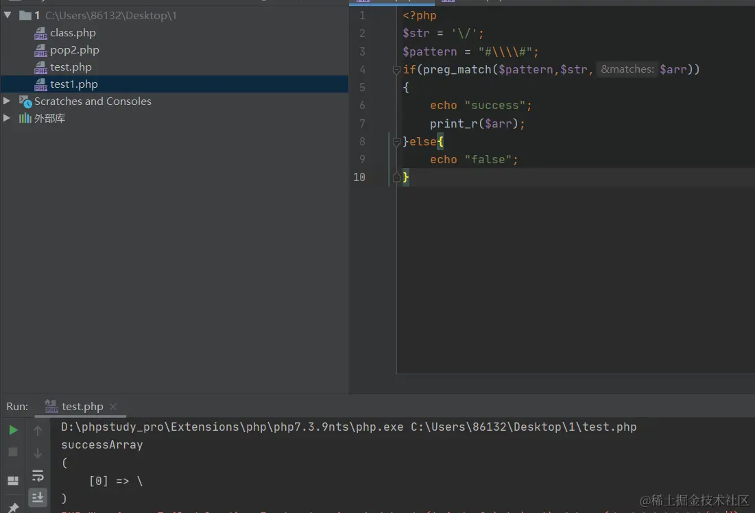
Task: Click line number 10 in gutter
Action: click(x=359, y=177)
